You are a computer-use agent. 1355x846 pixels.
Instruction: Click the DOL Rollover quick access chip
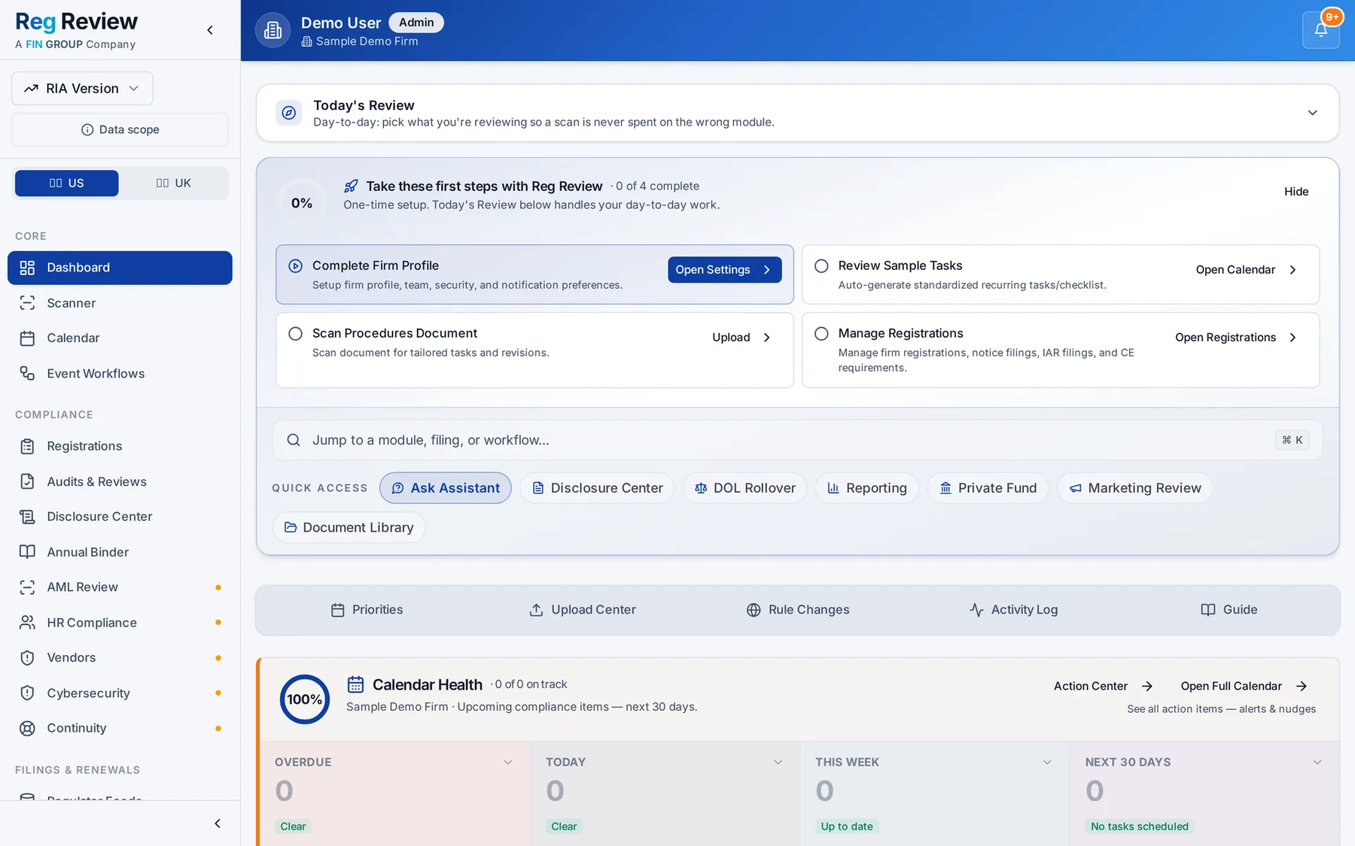744,488
